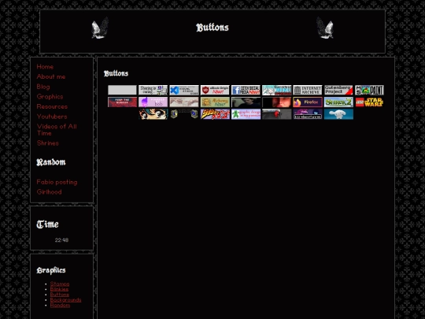Image resolution: width=425 pixels, height=319 pixels.
Task: Click the blank grey button
Action: coord(122,90)
